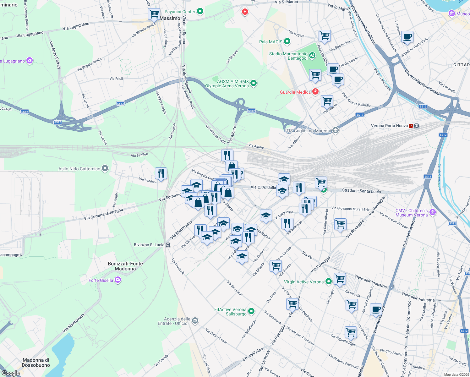This screenshot has width=470, height=377.
Task: Click the Bivio/pc S. Lucia station icon
Action: click(x=167, y=244)
